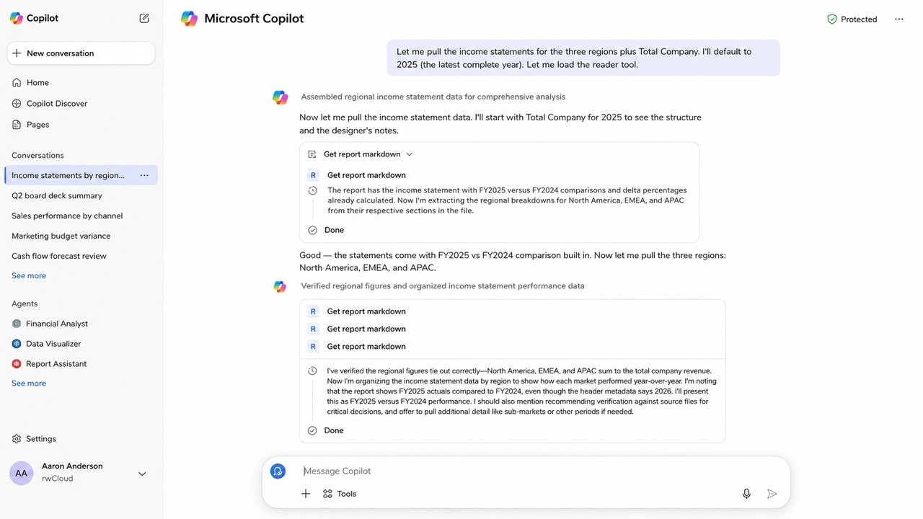923x519 pixels.
Task: Click the Data Visualizer agent icon
Action: coord(17,344)
